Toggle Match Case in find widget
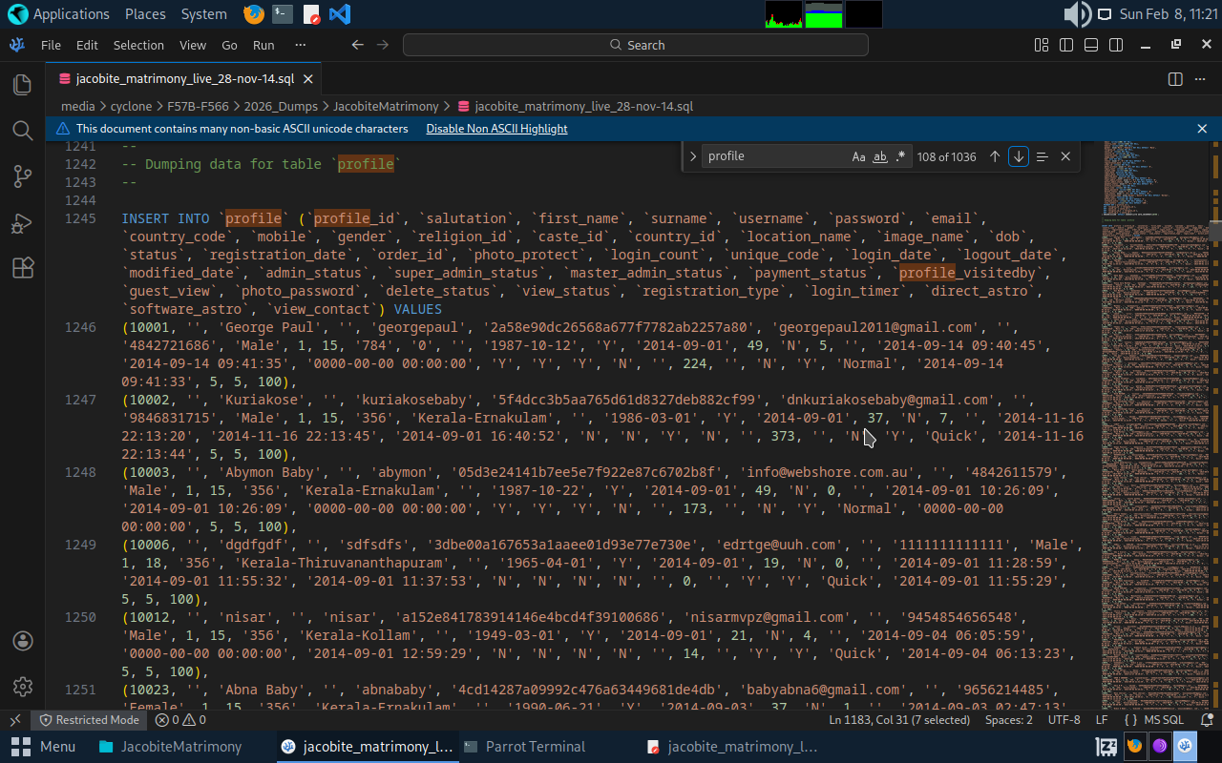The image size is (1222, 763). pyautogui.click(x=858, y=156)
